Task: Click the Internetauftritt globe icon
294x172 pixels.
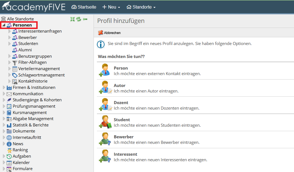Action: point(9,137)
